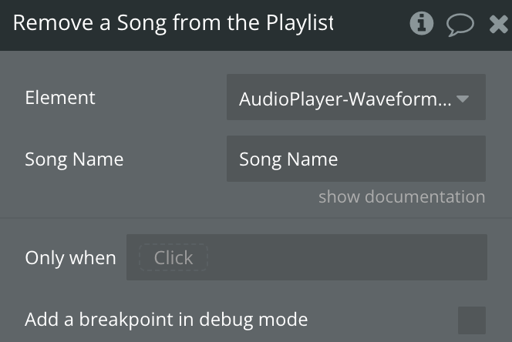Click the Element label
This screenshot has height=342, width=512.
tap(60, 98)
